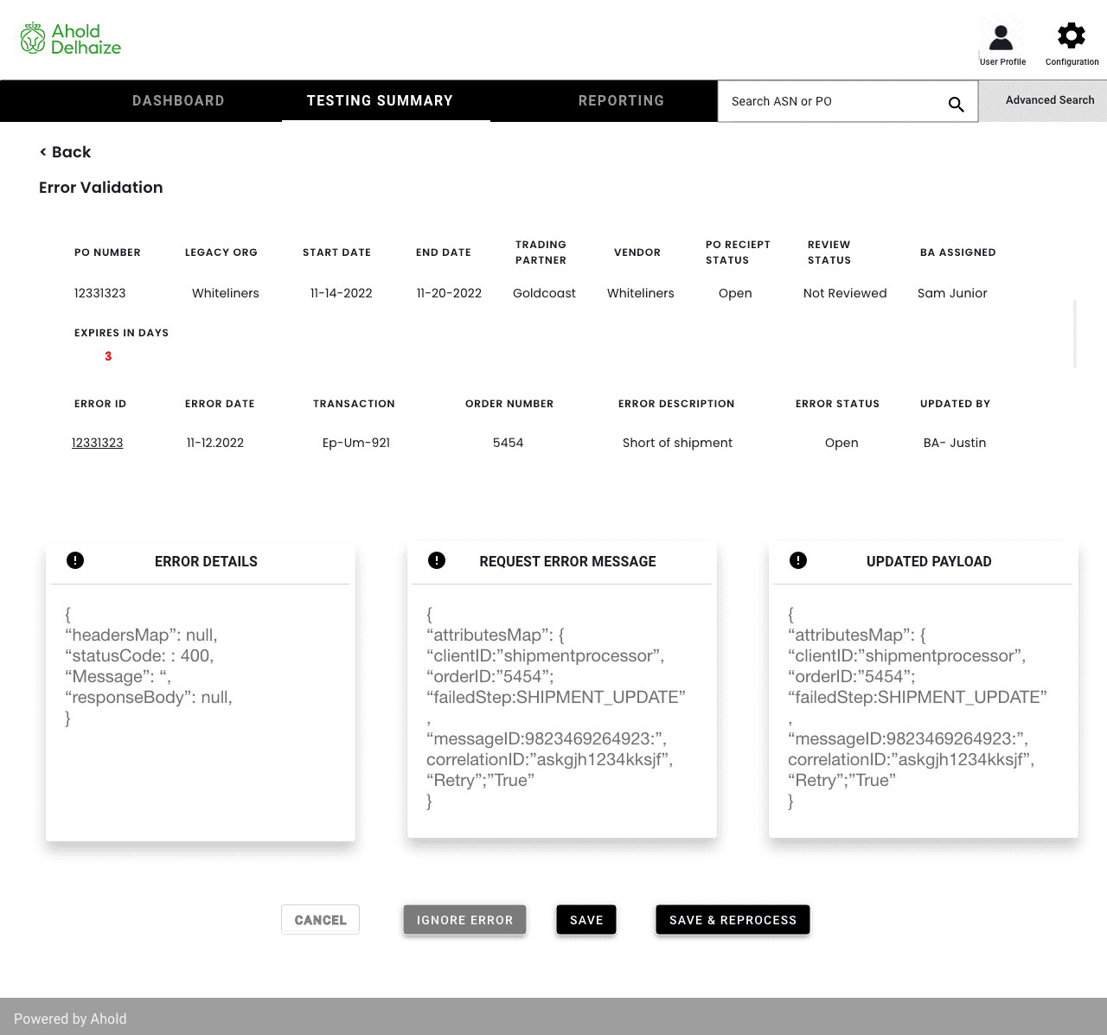This screenshot has width=1107, height=1035.
Task: Click BA assigned Sam Junior
Action: point(952,293)
